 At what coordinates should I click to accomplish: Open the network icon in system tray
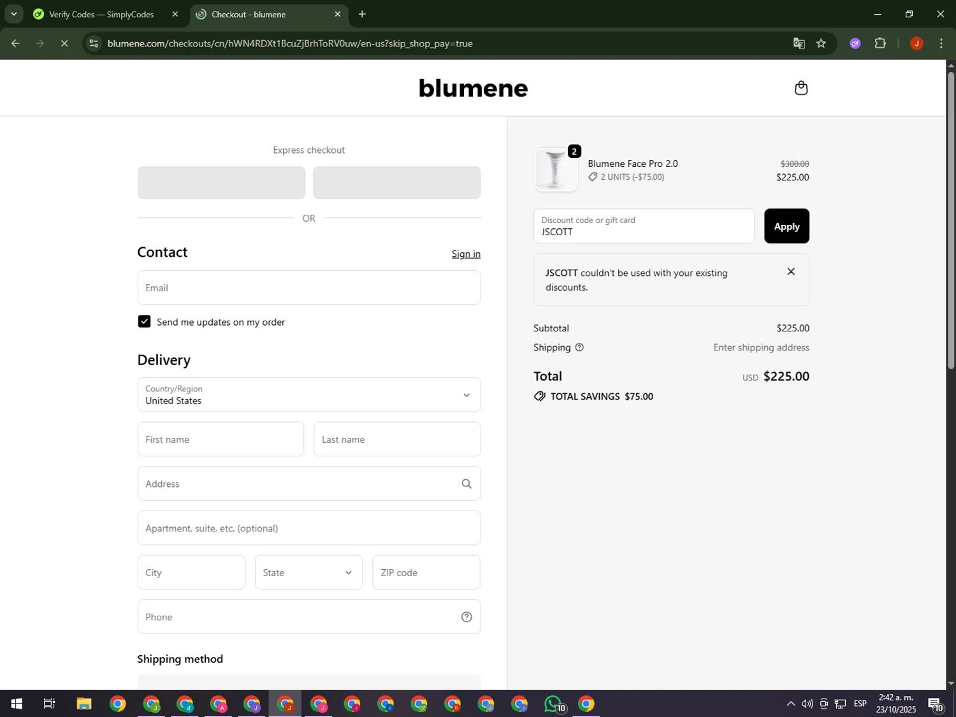coord(841,704)
